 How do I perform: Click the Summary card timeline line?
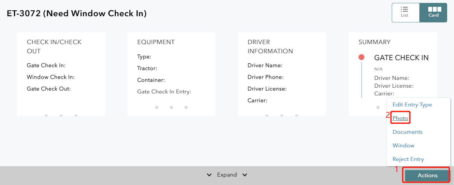(361, 80)
